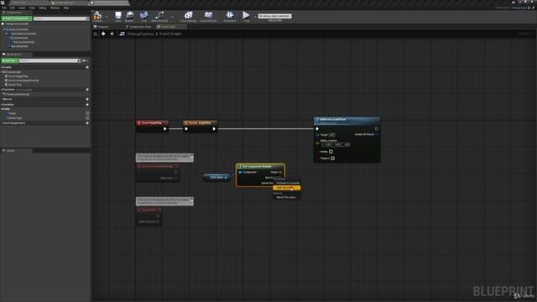Toggle visibility icon for first Public variable

point(87,113)
